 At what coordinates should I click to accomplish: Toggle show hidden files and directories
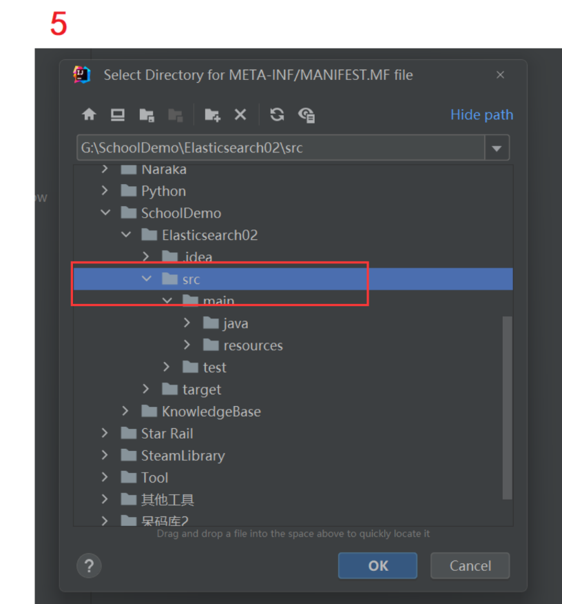tap(306, 114)
